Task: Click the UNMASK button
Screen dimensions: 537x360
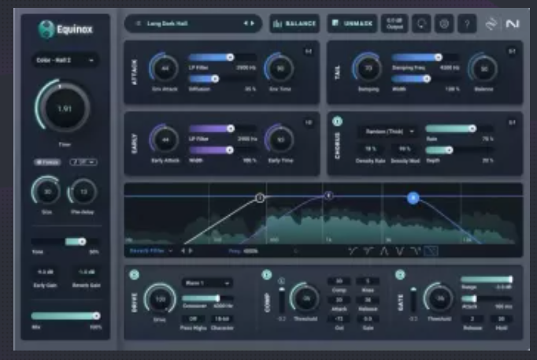Action: point(353,24)
